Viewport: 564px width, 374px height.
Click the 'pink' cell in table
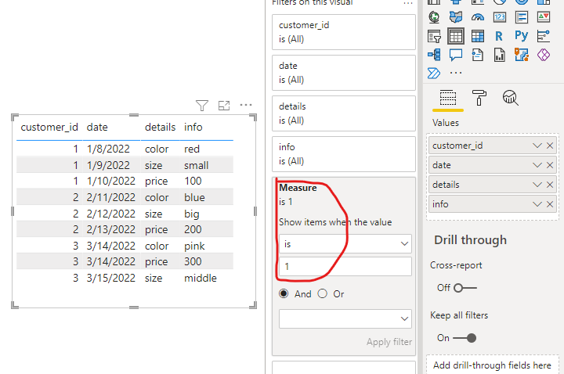194,246
